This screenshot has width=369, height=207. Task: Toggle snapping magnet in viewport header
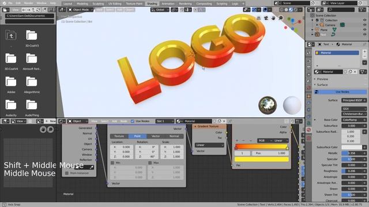click(182, 10)
